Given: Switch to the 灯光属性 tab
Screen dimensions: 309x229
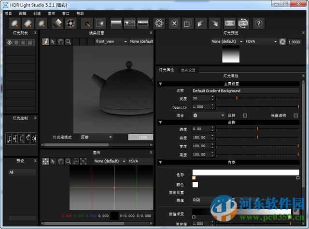Looking at the screenshot, I should pos(167,70).
